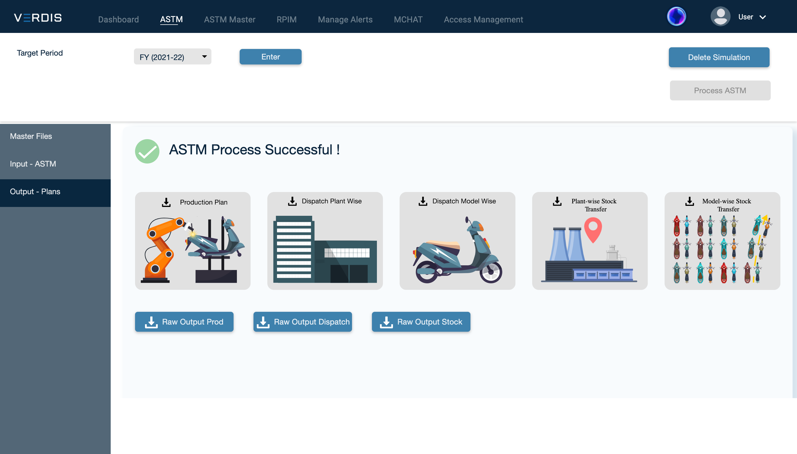Screen dimensions: 797x454
Task: Click the Process ASTM button
Action: click(x=720, y=90)
